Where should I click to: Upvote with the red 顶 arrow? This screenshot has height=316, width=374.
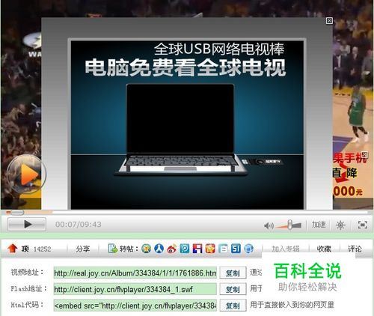click(13, 249)
